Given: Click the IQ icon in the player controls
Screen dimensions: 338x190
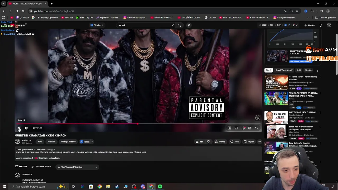Looking at the screenshot, I should [x=229, y=128].
